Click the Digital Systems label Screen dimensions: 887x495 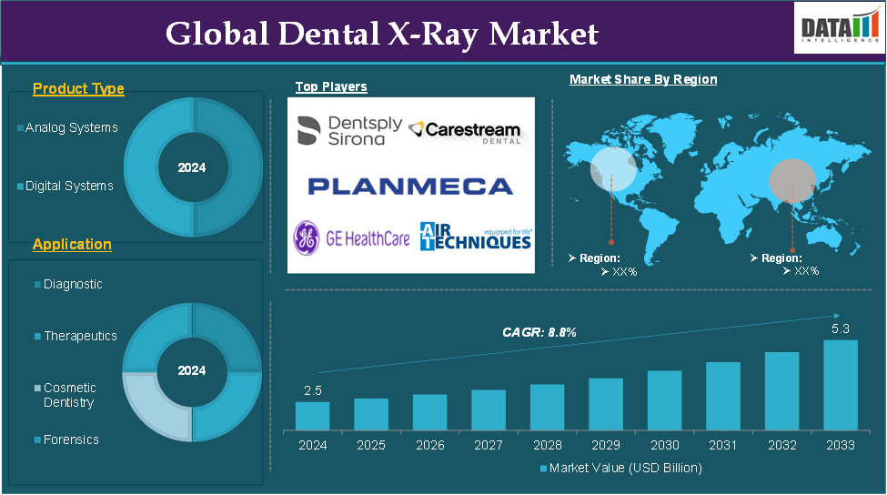coord(69,187)
